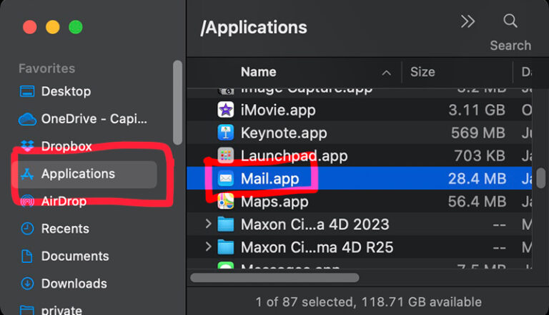Show Recents from the sidebar
Screen dimensions: 549x315
point(65,229)
